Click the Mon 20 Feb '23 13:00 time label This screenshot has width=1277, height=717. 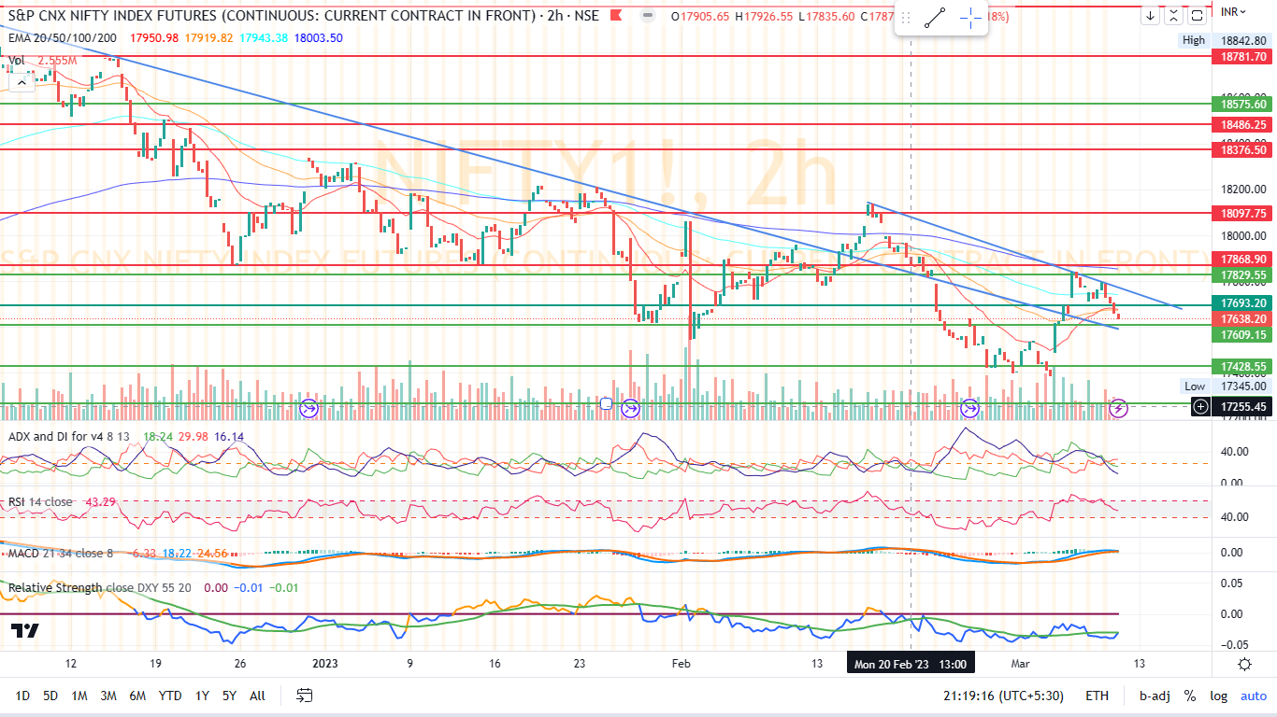[x=911, y=664]
